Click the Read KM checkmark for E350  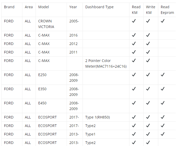(x=134, y=89)
